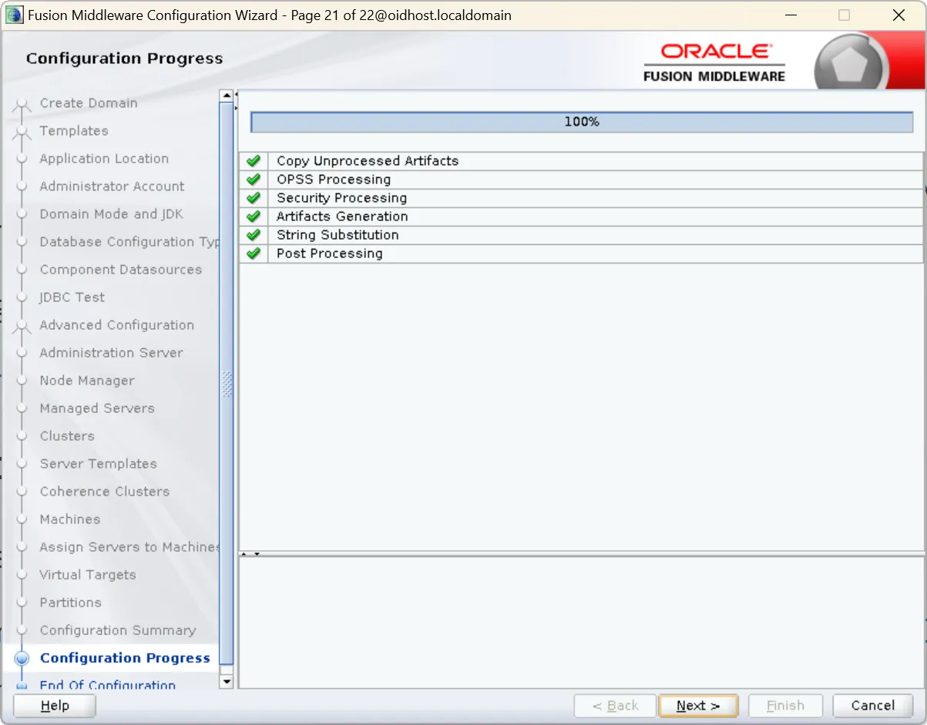Click the Templates step node icon
Viewport: 927px width, 725px height.
coord(22,133)
